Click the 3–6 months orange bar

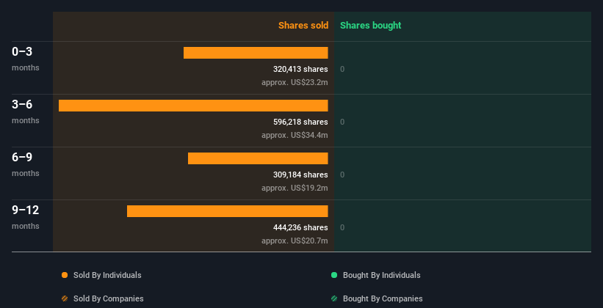point(193,106)
